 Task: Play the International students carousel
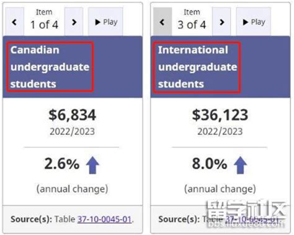point(254,22)
